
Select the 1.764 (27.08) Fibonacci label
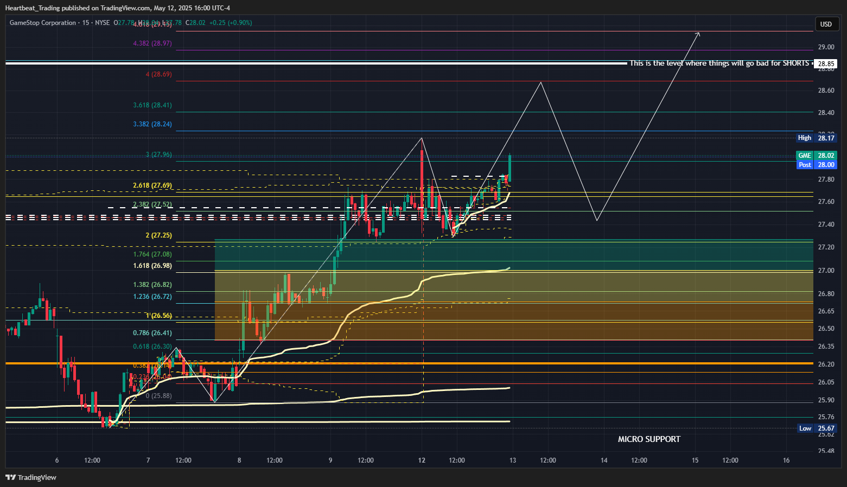(152, 254)
